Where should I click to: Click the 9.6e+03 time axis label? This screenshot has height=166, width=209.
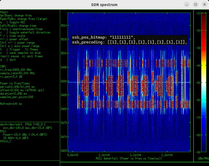[x=73, y=155]
